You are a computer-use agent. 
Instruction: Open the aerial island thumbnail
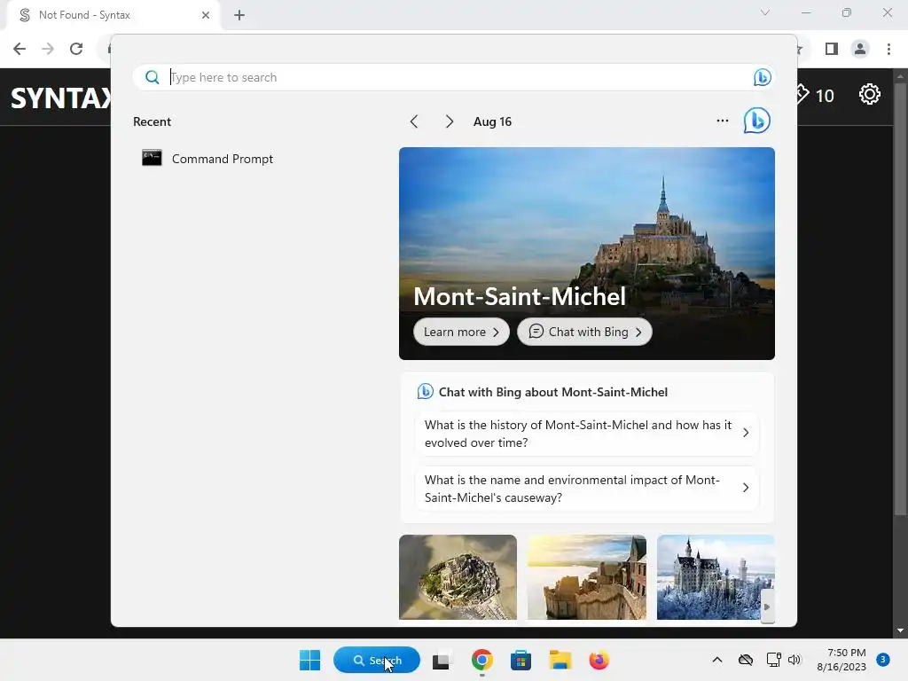[x=458, y=576]
